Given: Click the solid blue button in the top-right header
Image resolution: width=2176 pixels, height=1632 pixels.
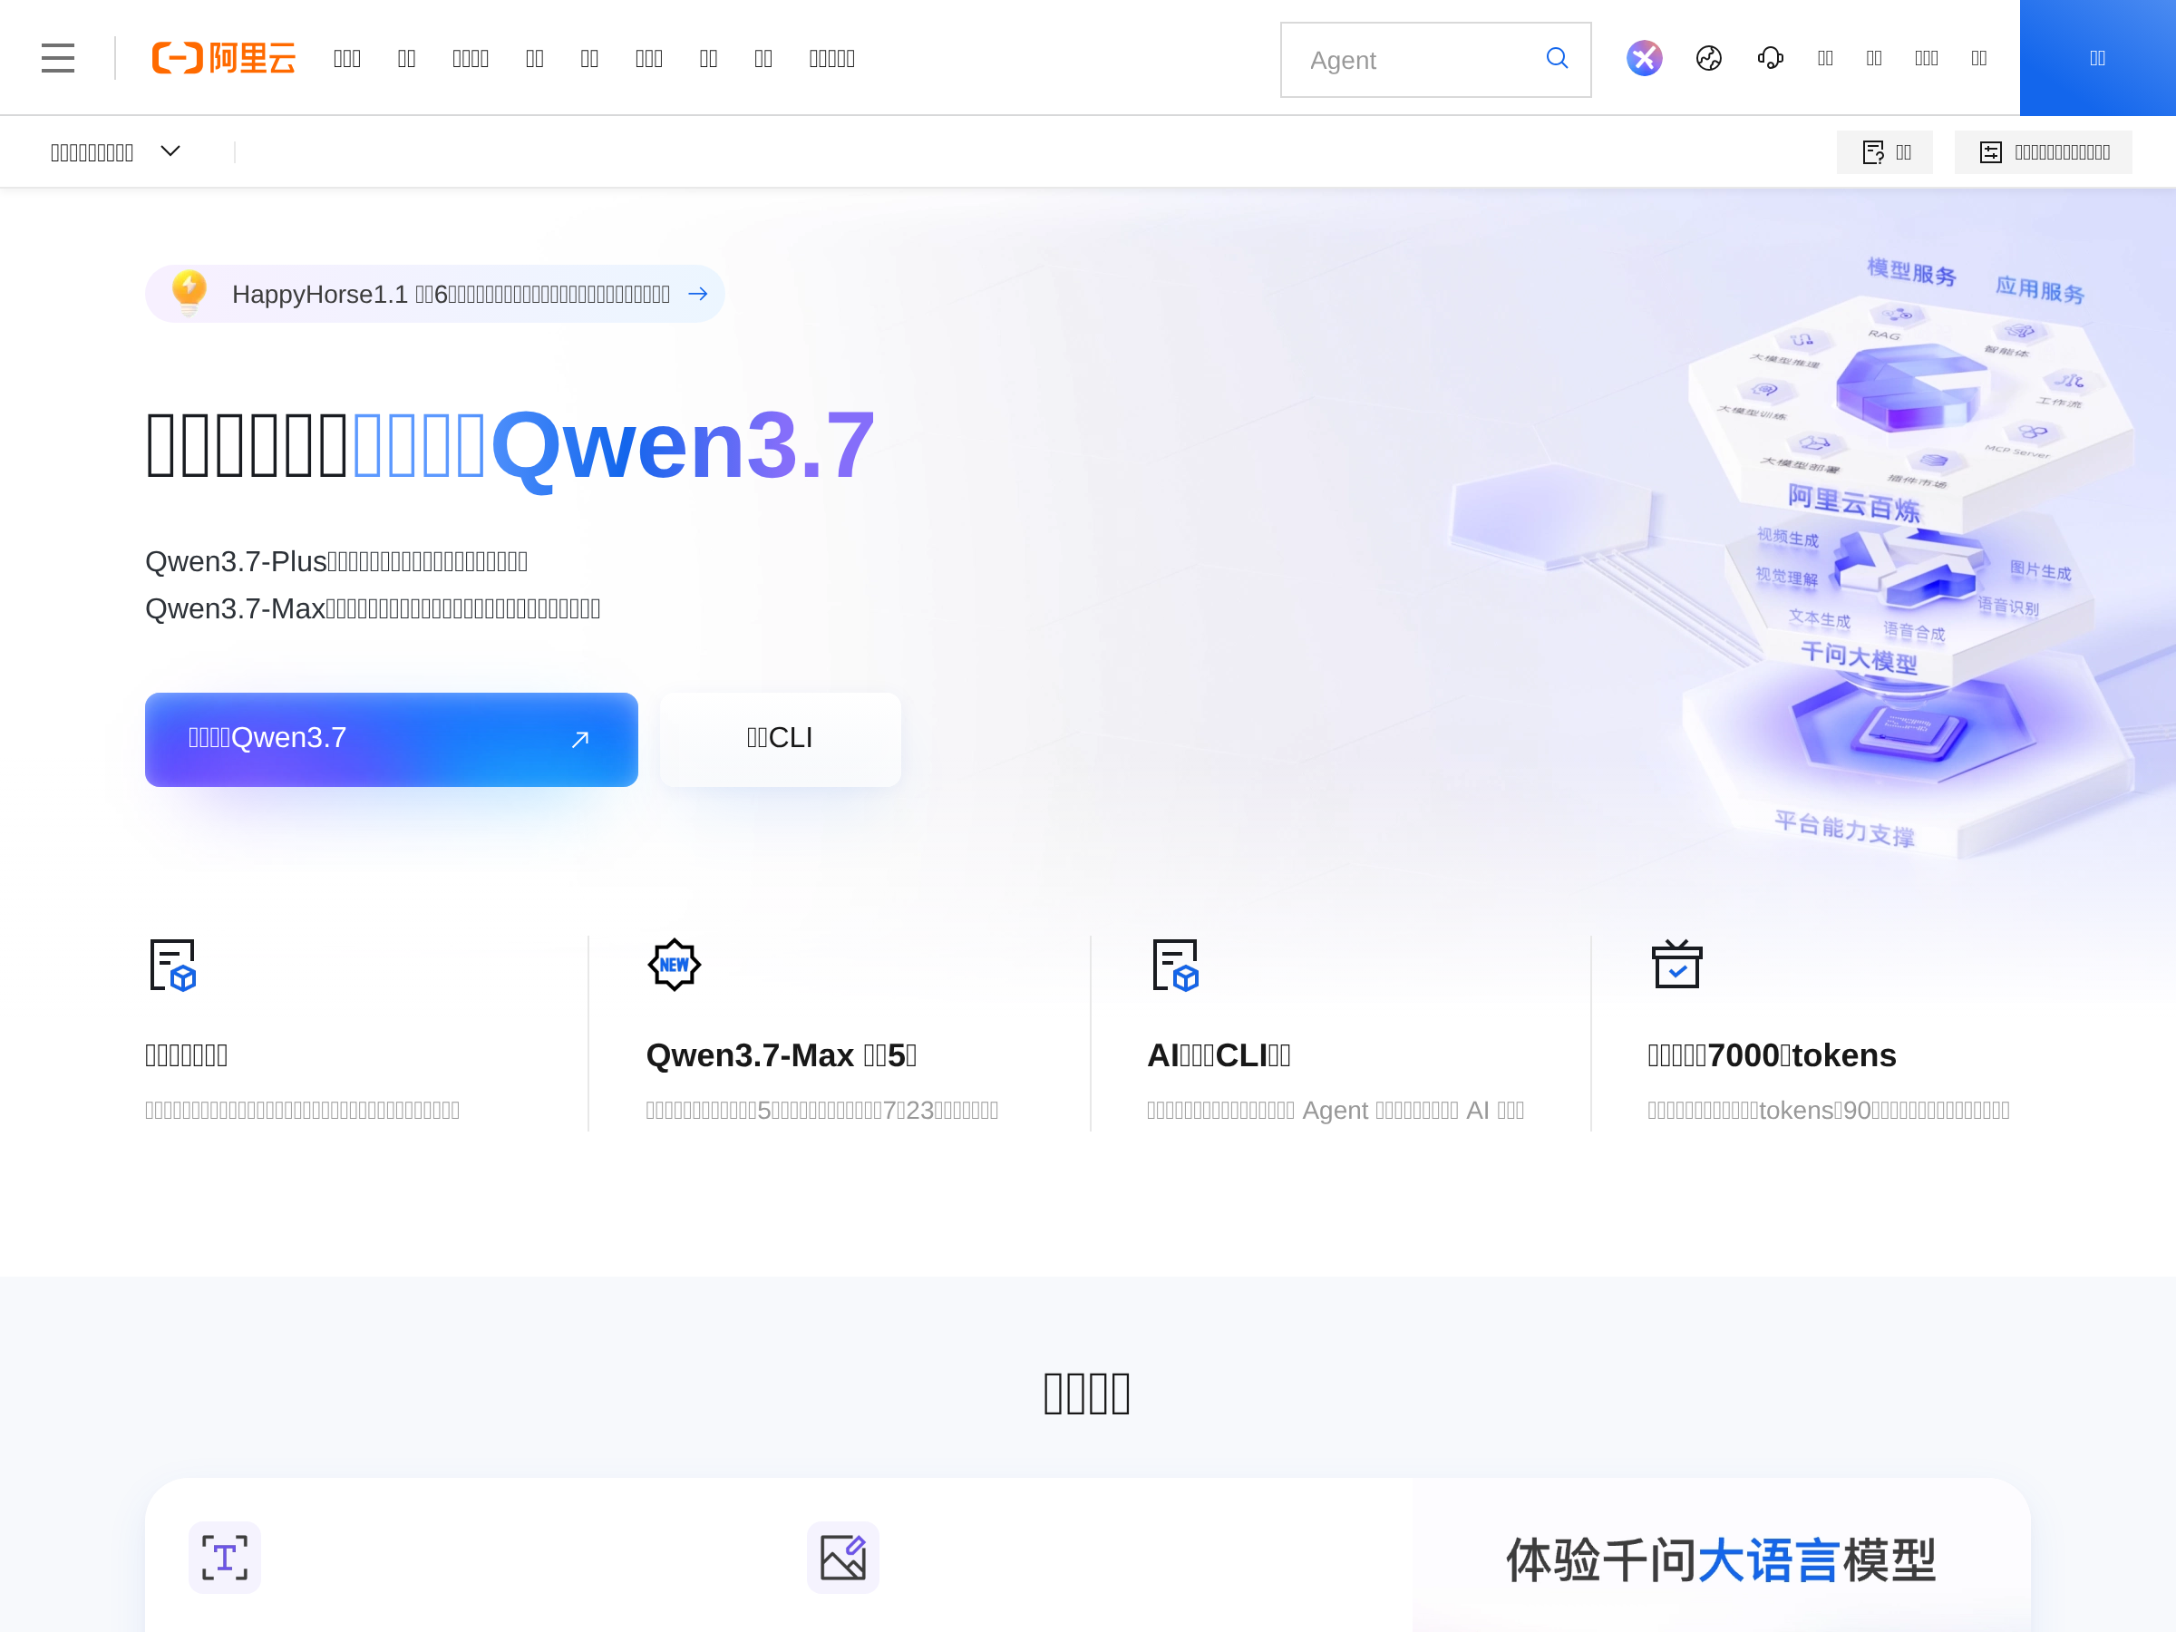Looking at the screenshot, I should [x=2097, y=58].
